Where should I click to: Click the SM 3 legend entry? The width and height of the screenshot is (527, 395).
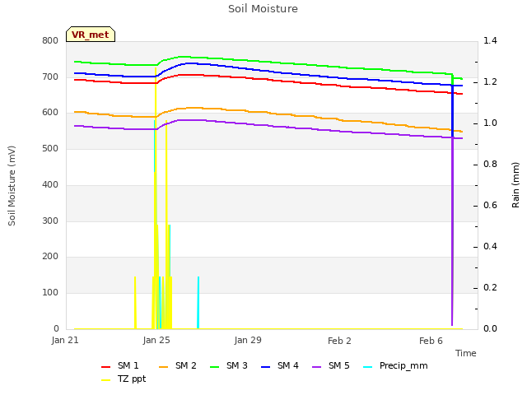tap(229, 365)
